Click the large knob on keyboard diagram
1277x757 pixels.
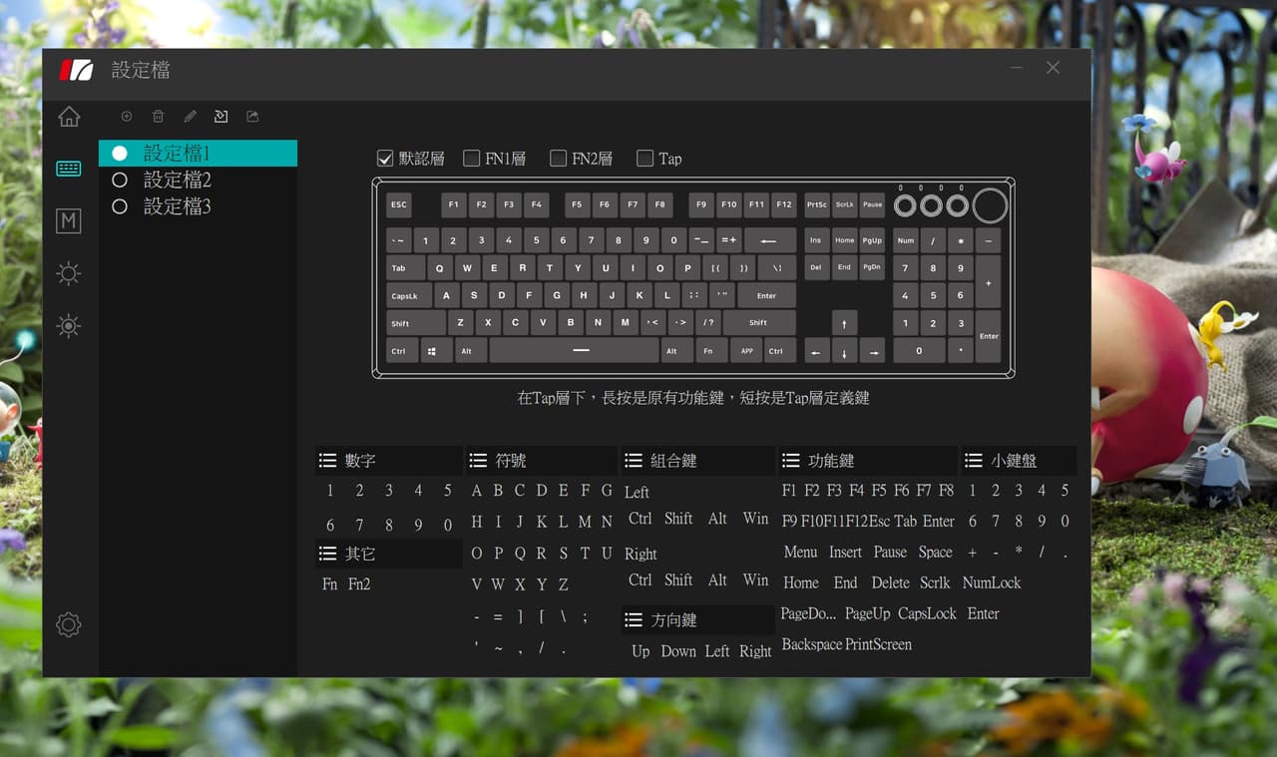[990, 205]
